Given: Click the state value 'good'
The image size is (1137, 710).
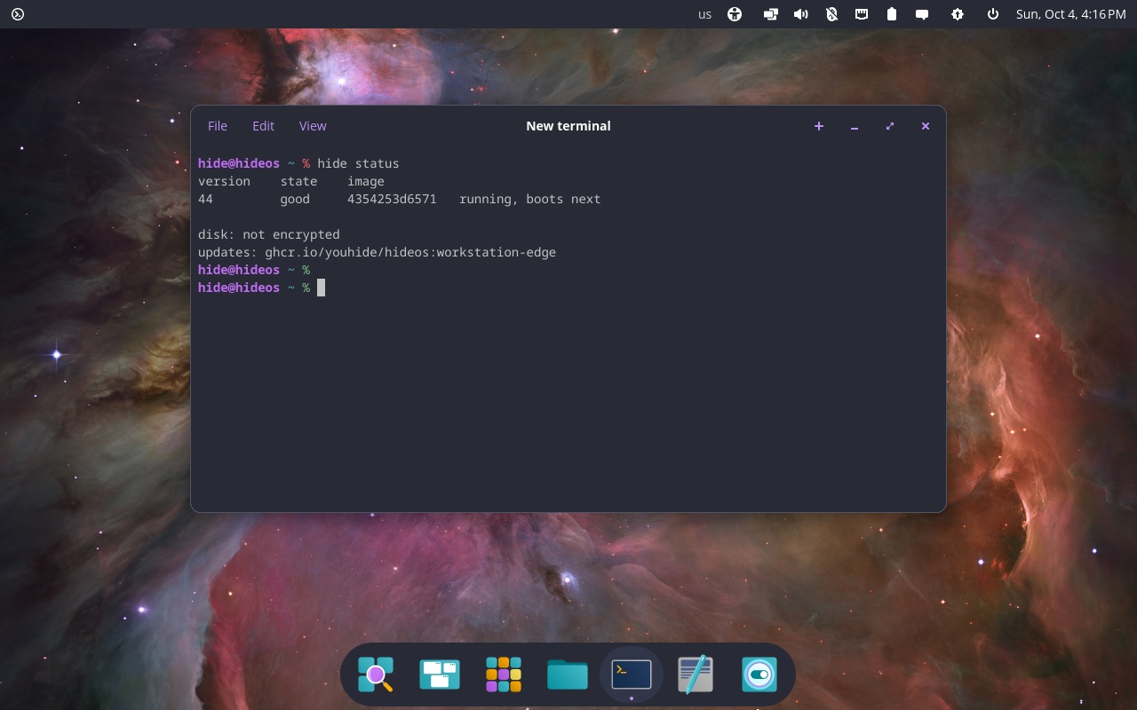Looking at the screenshot, I should point(295,199).
